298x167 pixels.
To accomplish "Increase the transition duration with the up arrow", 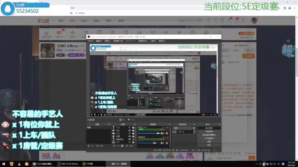I will click(194, 131).
